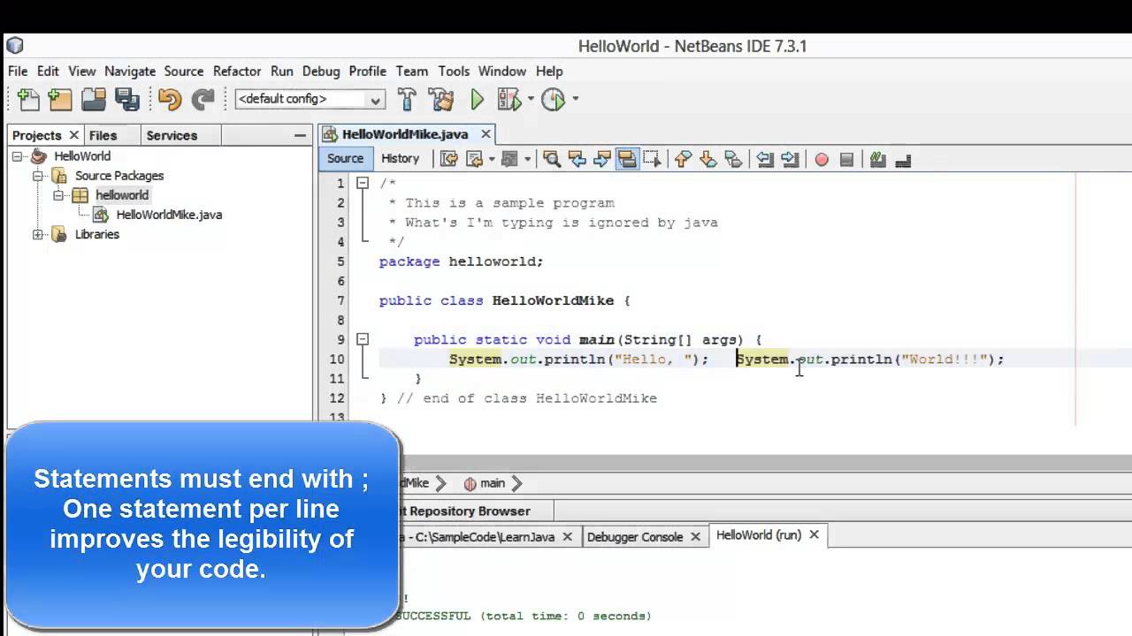The height and width of the screenshot is (636, 1132).
Task: Select the Source view button
Action: pos(345,159)
